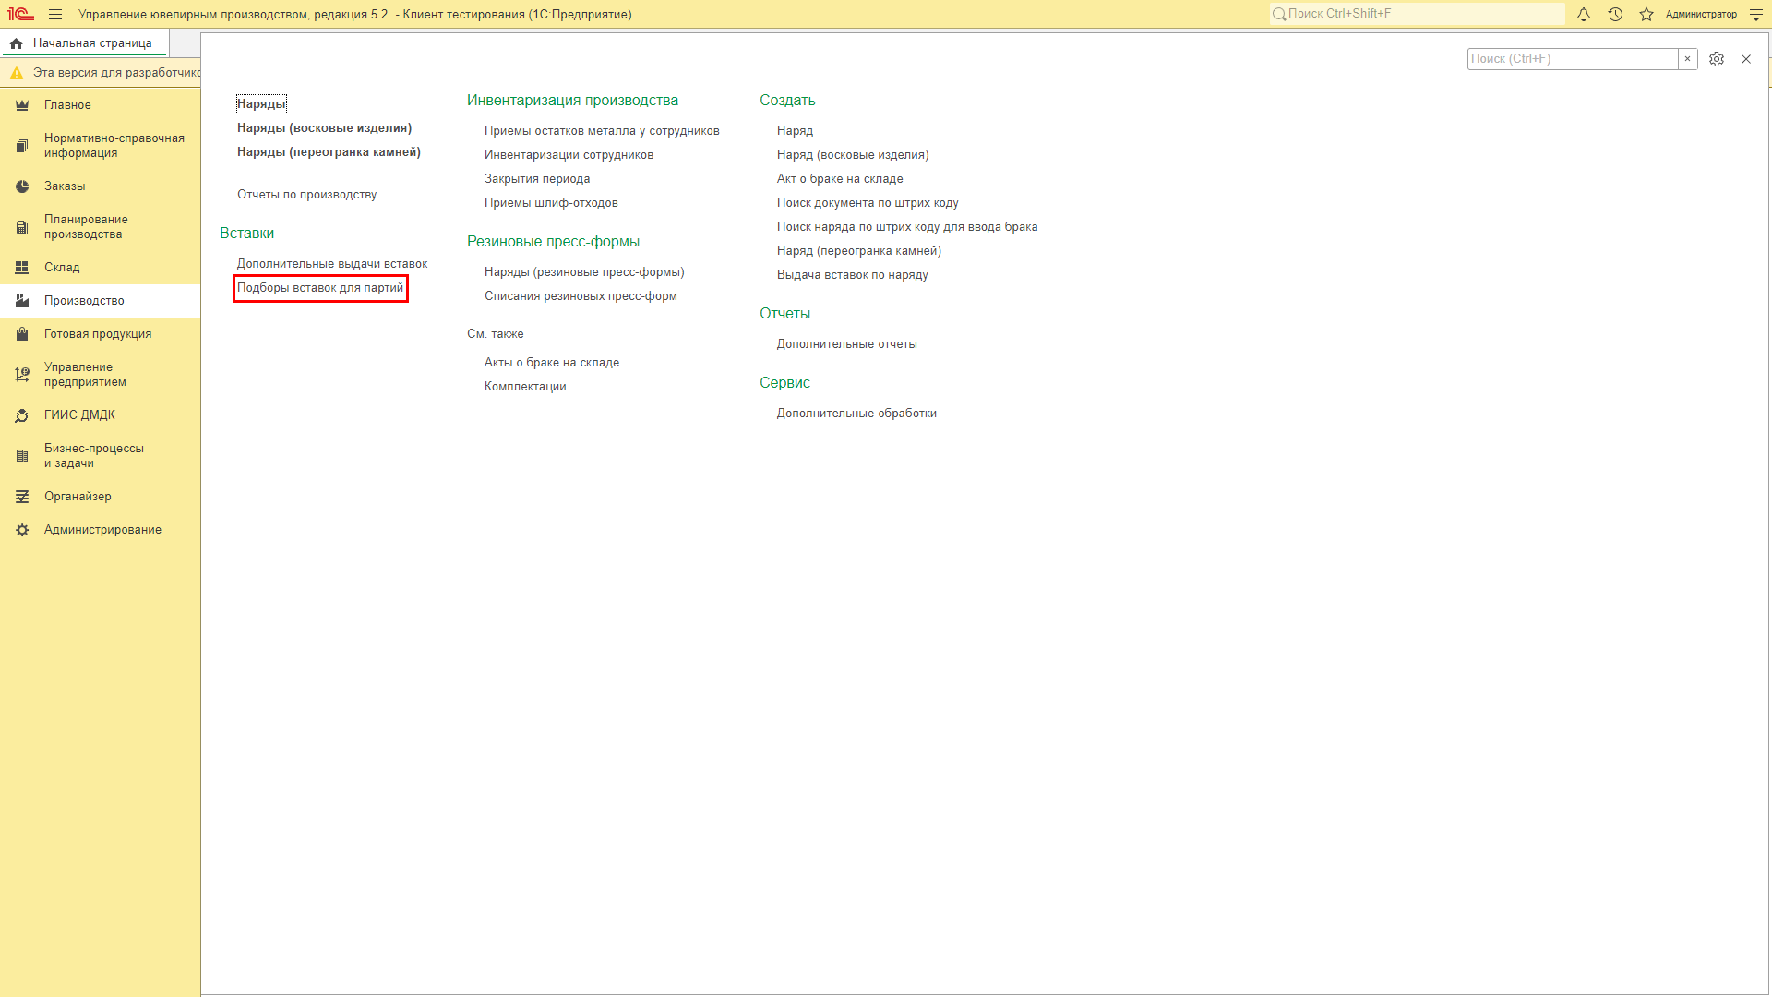Click the Вставки group heading
The height and width of the screenshot is (997, 1772).
pos(246,234)
